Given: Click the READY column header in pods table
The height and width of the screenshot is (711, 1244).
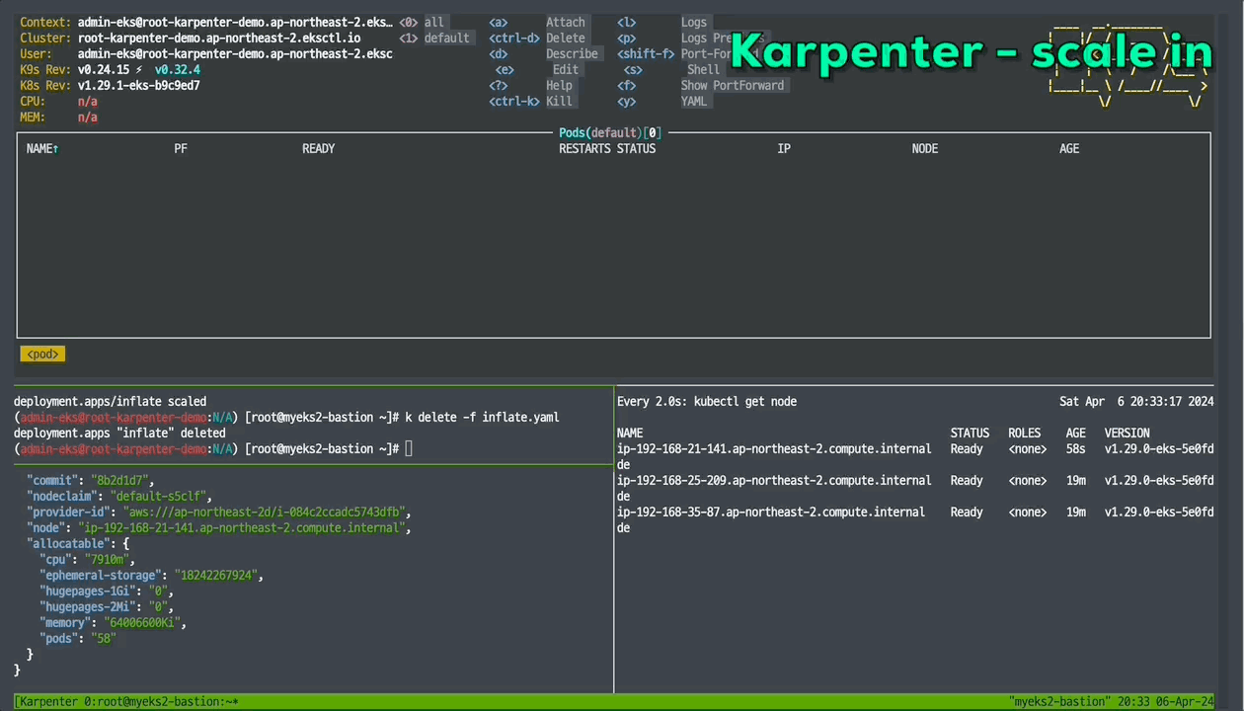Looking at the screenshot, I should [x=319, y=148].
